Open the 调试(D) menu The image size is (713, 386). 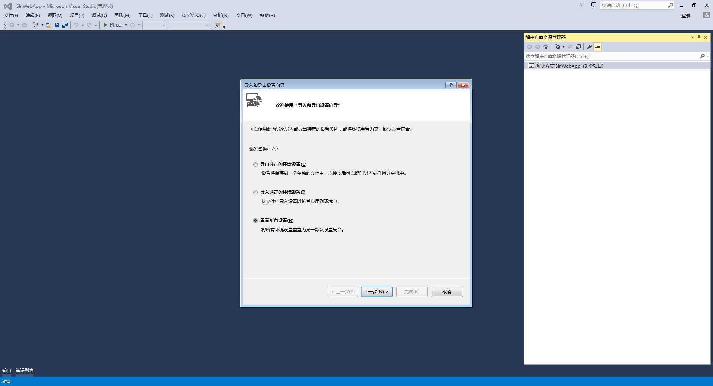99,15
